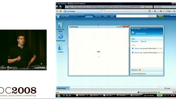Image resolution: width=176 pixels, height=99 pixels.
Task: Click icon beside Steven Lees joined entry
Action: point(133,48)
